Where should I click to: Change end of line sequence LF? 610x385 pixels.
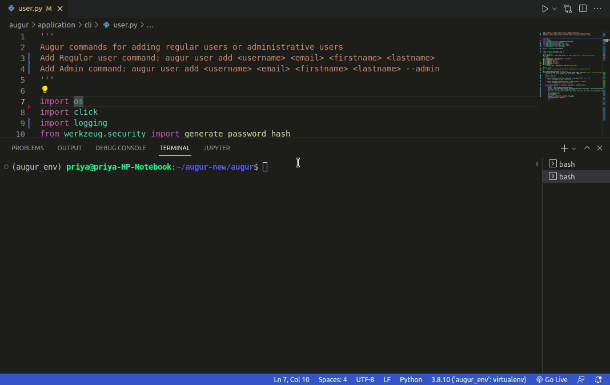click(x=387, y=379)
